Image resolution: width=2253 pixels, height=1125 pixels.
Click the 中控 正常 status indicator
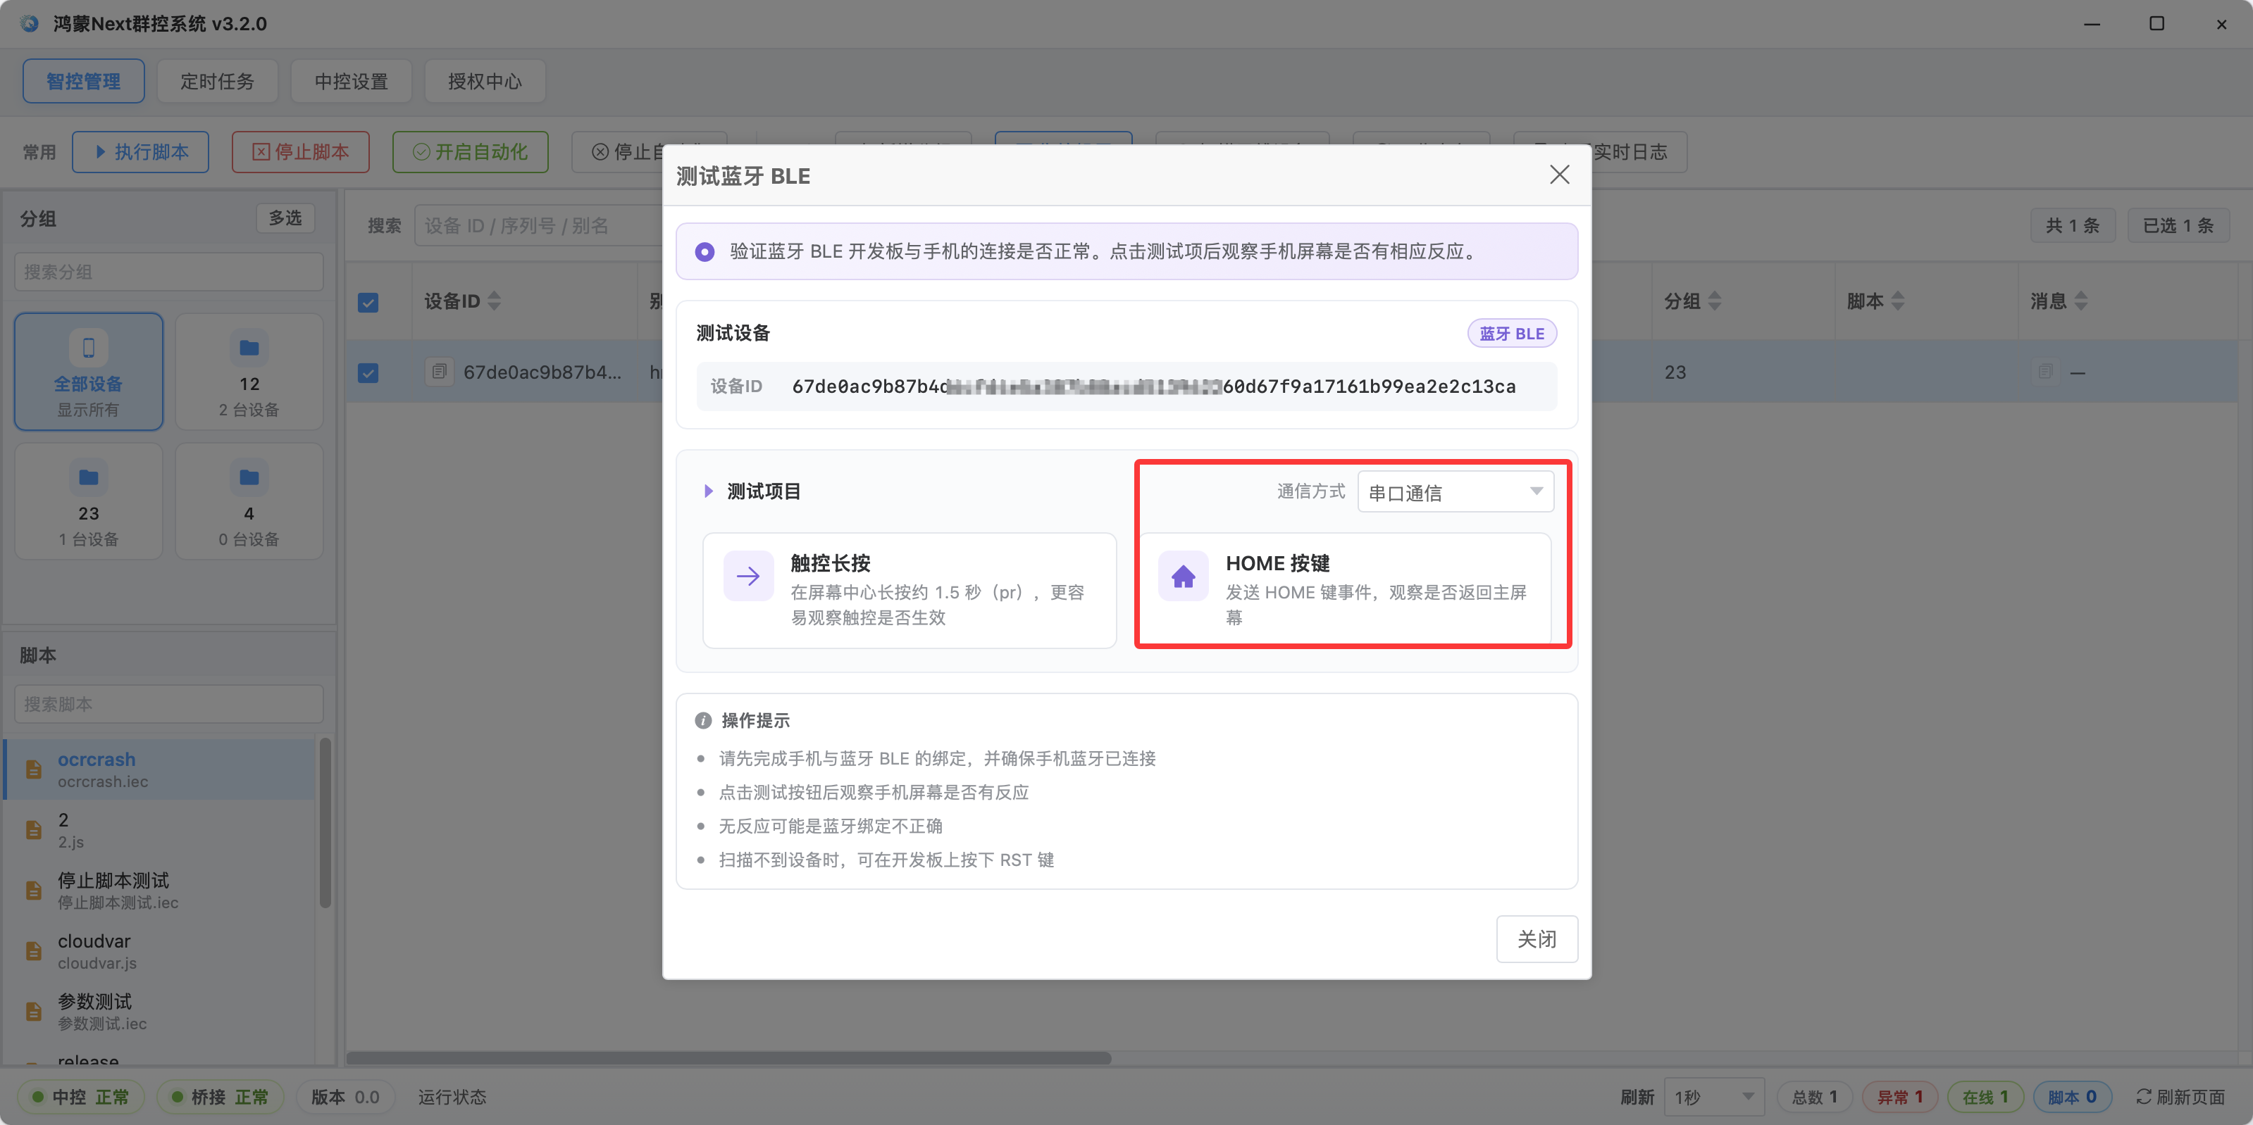(80, 1097)
